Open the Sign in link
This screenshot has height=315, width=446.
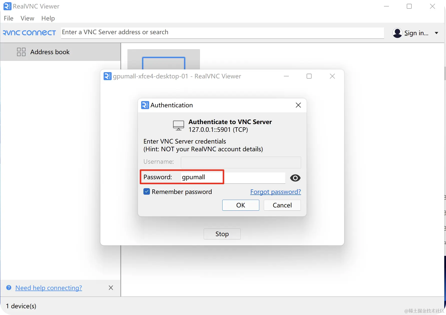(416, 33)
